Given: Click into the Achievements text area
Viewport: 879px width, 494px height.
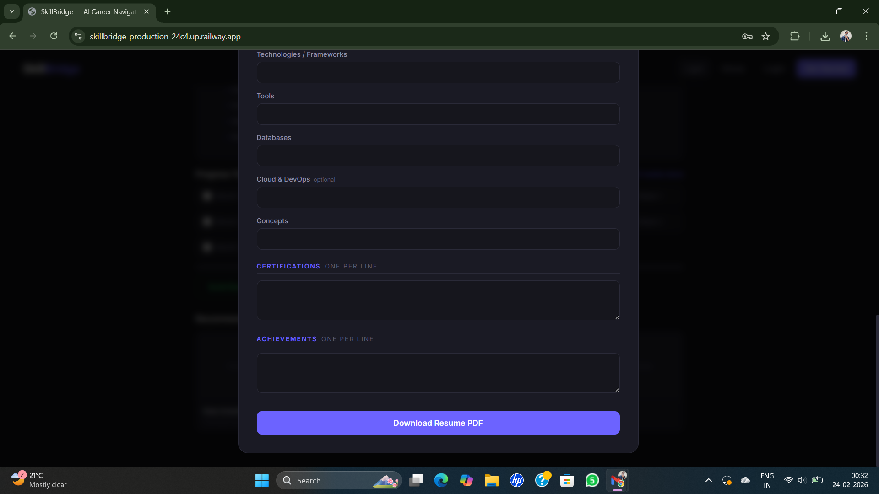Looking at the screenshot, I should pos(438,372).
